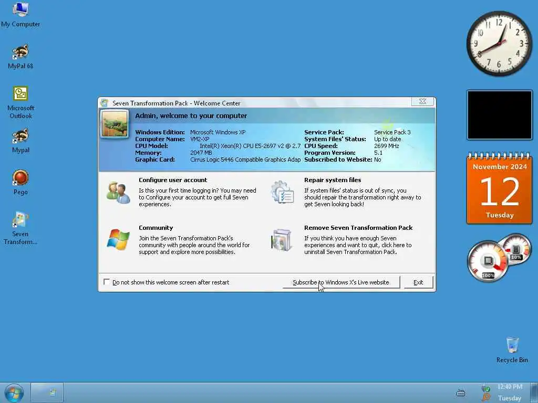Click the analog clock gadget
This screenshot has height=403, width=538.
(499, 44)
